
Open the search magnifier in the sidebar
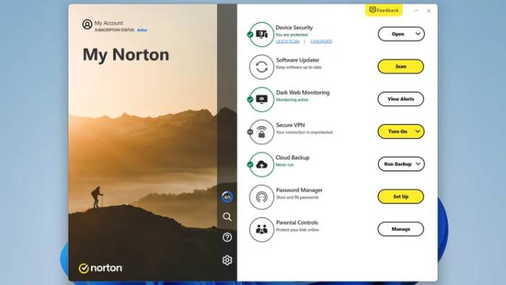pos(227,216)
